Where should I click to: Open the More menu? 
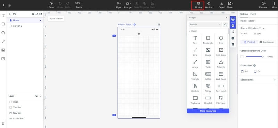[274, 5]
